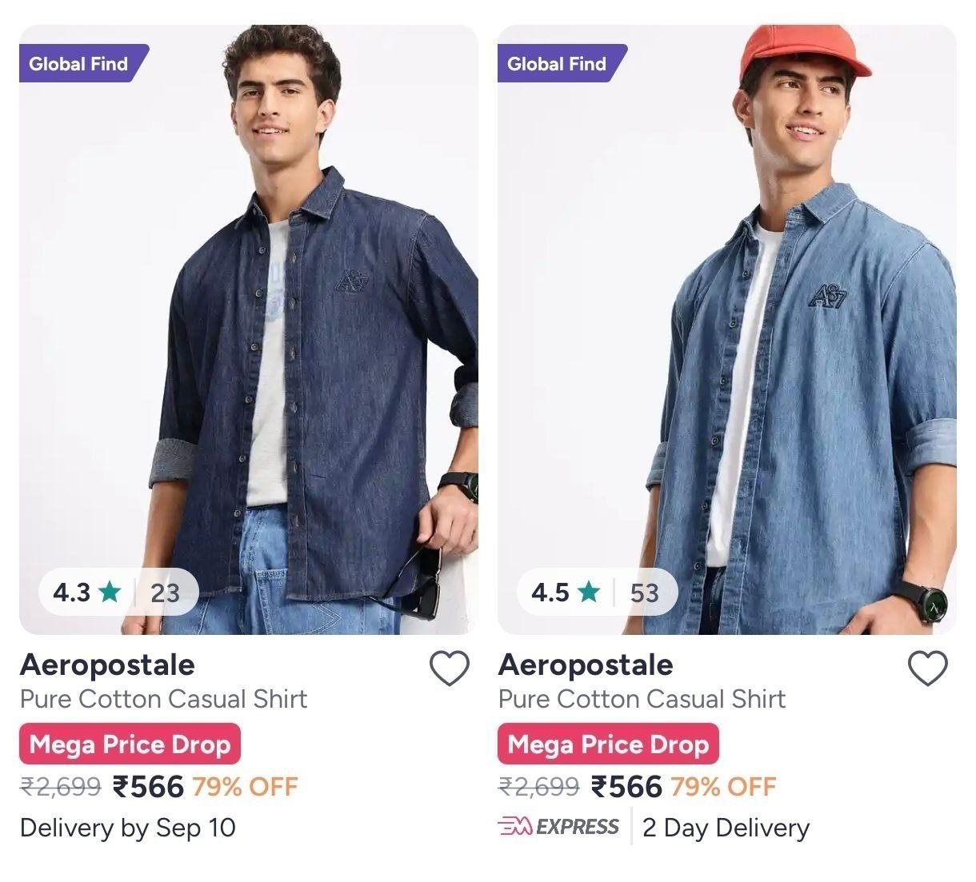
Task: Open the dark blue denim shirt photo
Action: coord(249,329)
